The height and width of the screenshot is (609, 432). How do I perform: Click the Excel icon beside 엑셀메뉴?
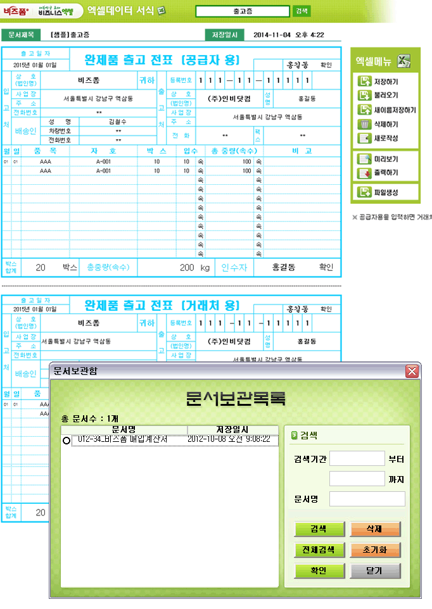404,61
